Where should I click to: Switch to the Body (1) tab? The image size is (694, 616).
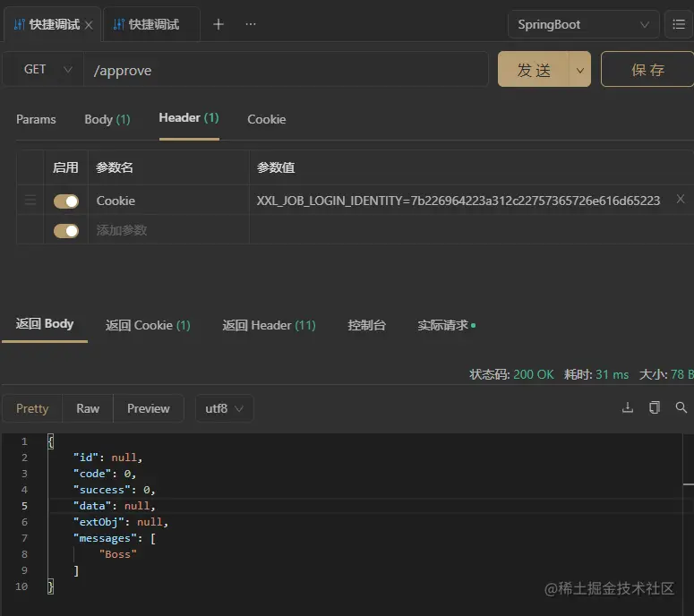click(x=107, y=119)
